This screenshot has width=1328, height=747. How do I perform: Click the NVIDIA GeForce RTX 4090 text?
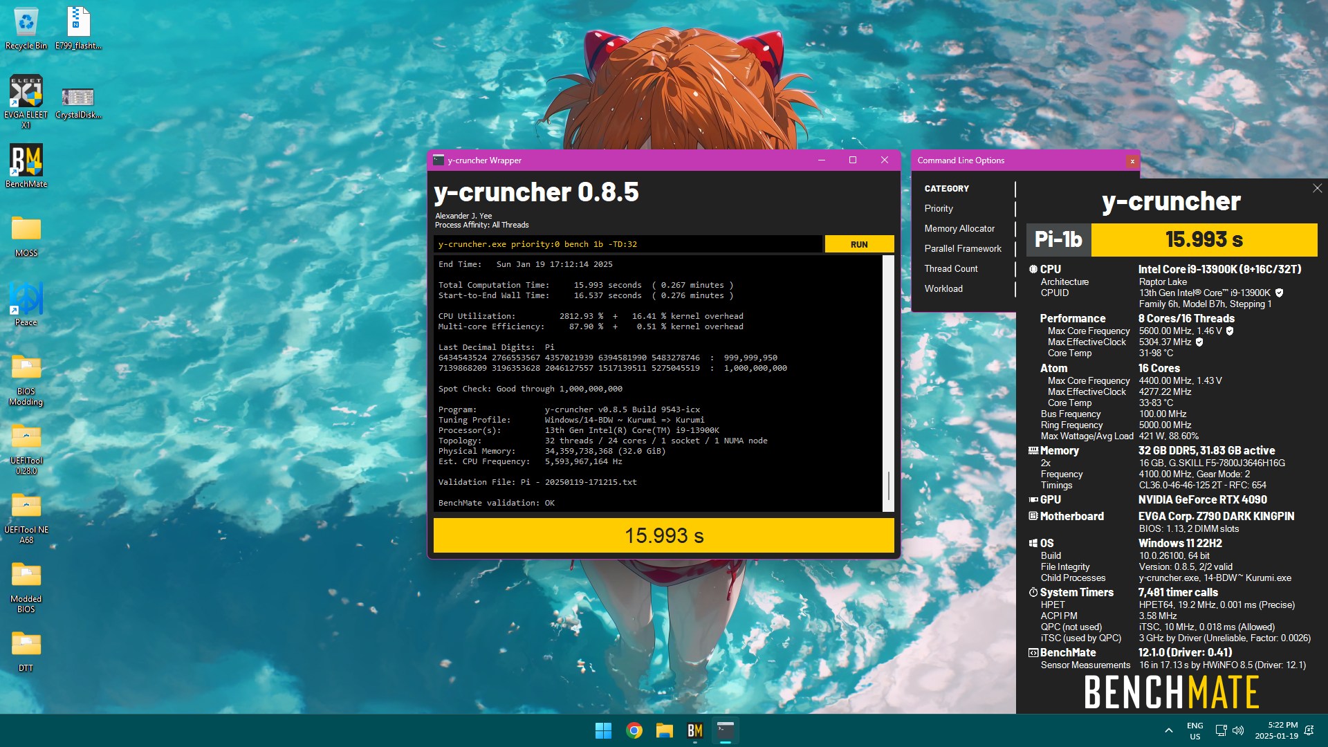[x=1202, y=499]
